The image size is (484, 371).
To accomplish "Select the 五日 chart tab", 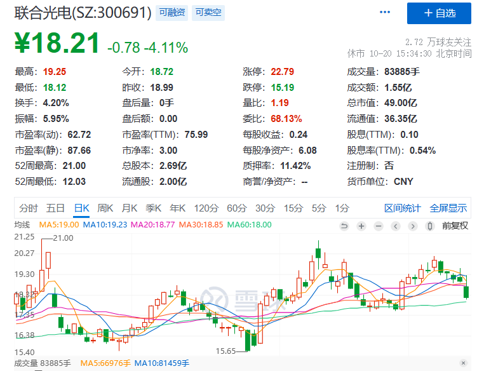I will point(55,208).
